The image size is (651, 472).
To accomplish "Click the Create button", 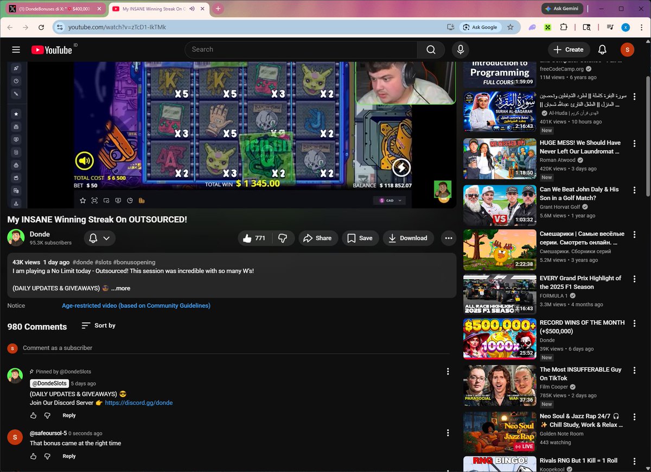I will pyautogui.click(x=569, y=49).
